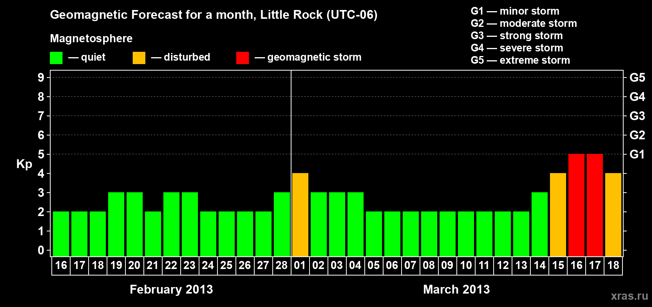
Task: Click the 'quiet' legend text
Action: [93, 57]
